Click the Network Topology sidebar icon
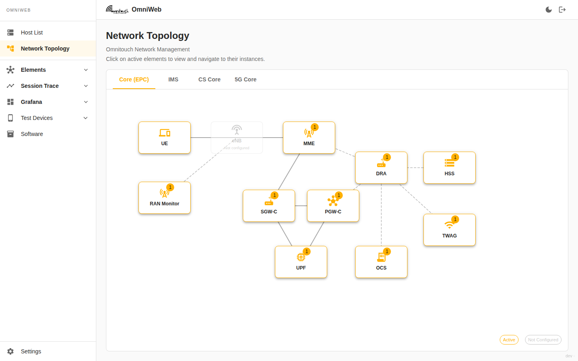 10,49
